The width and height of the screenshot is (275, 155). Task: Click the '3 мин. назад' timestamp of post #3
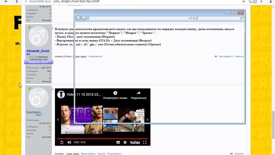(x=80, y=56)
